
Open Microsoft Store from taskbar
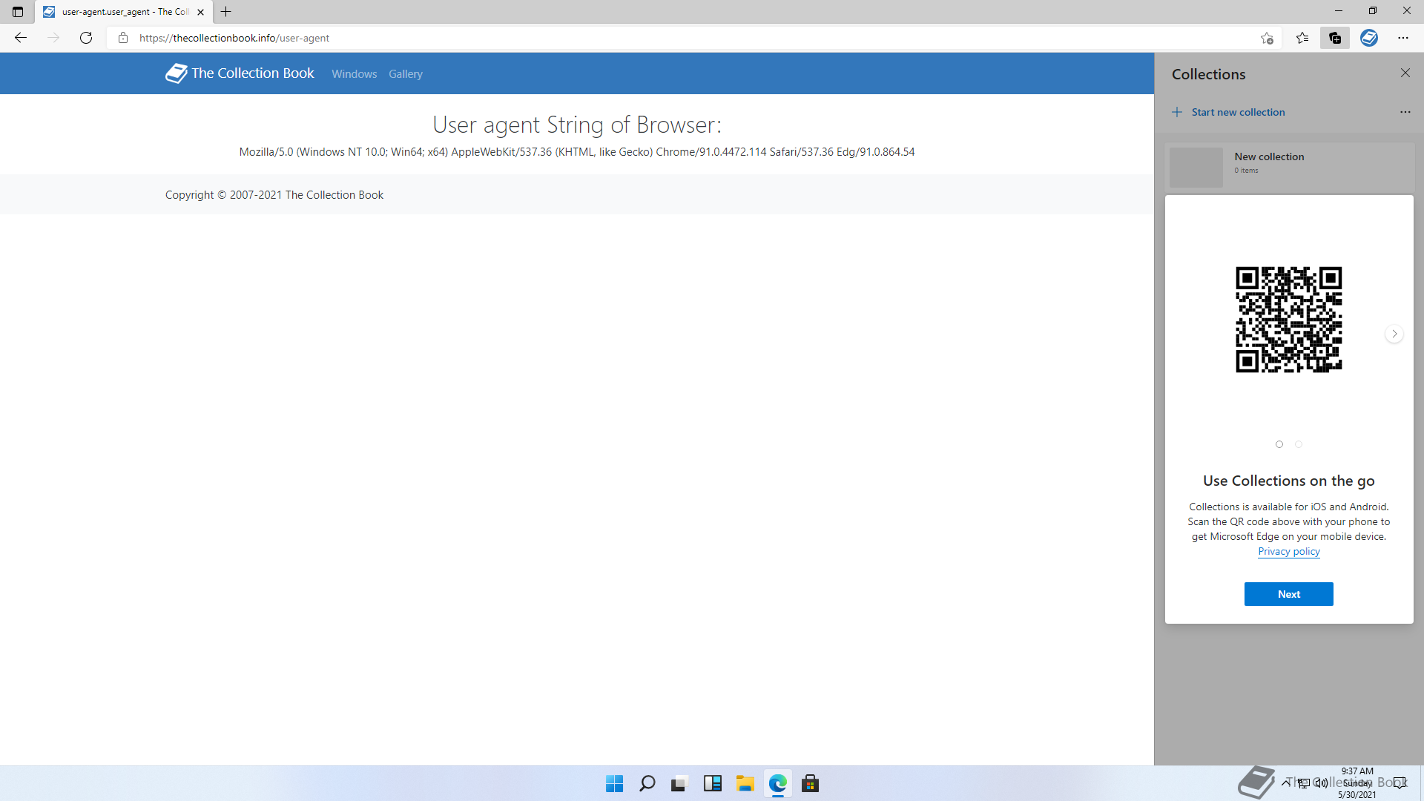[x=811, y=783]
